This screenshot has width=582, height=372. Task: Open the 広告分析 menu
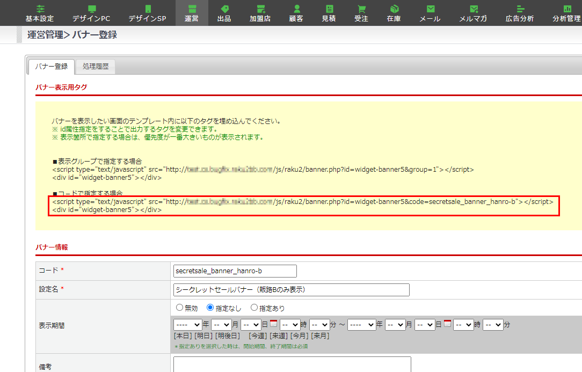pyautogui.click(x=520, y=13)
